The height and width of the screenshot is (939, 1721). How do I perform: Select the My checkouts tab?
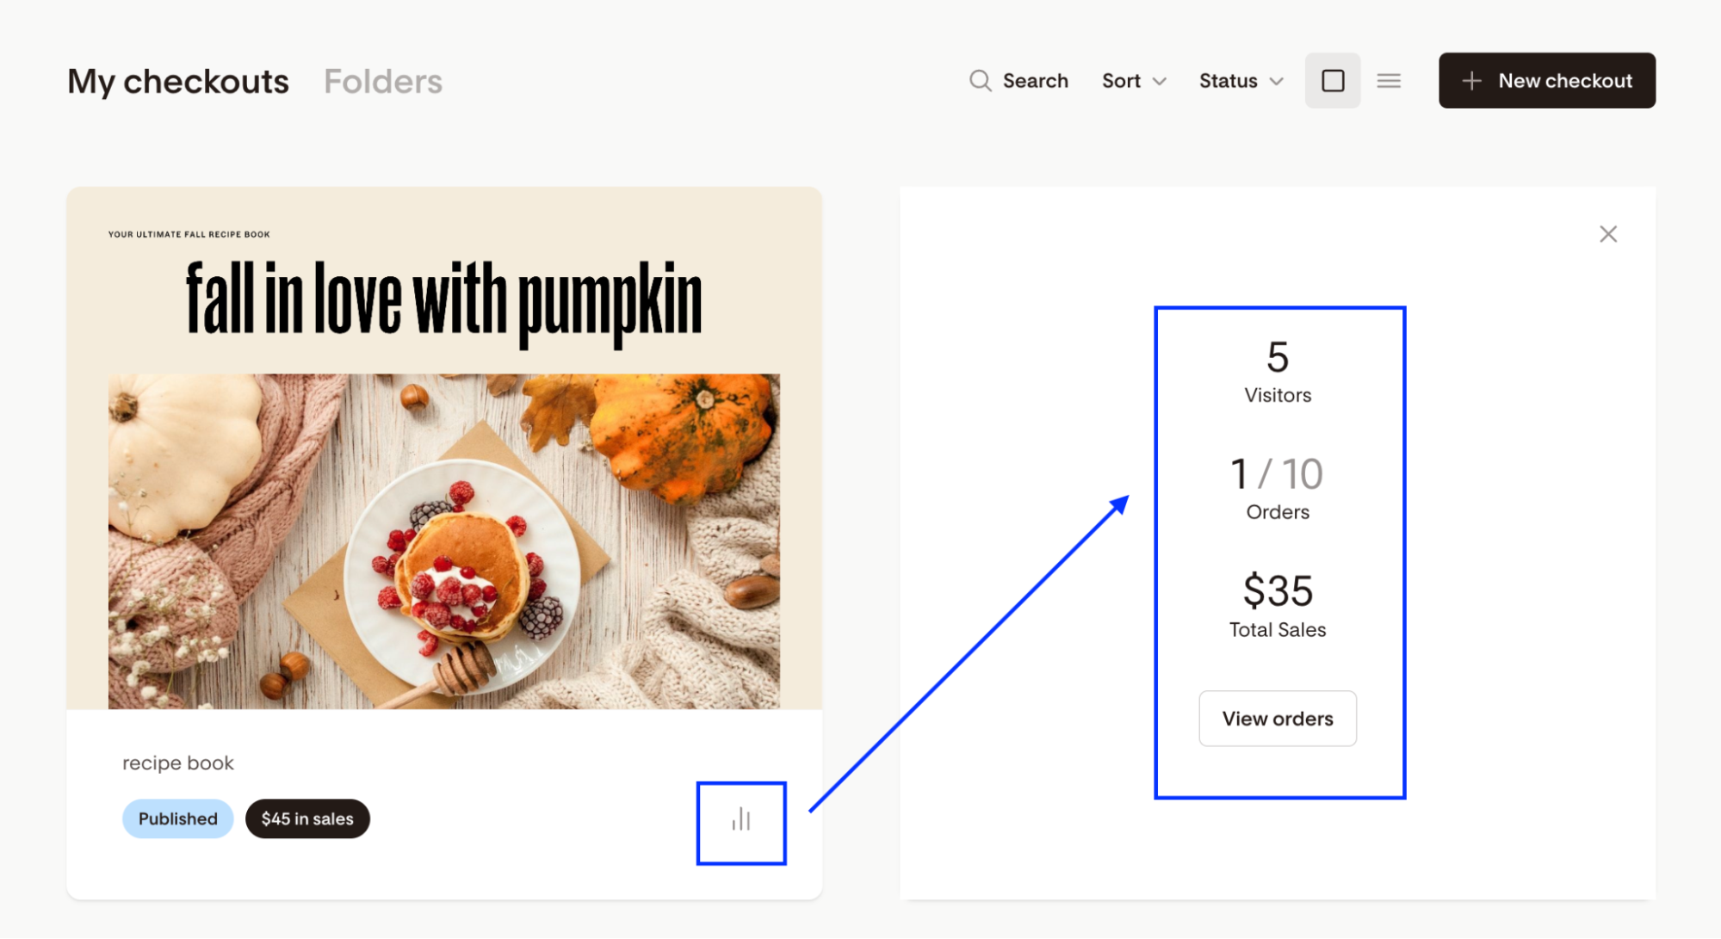click(x=178, y=82)
